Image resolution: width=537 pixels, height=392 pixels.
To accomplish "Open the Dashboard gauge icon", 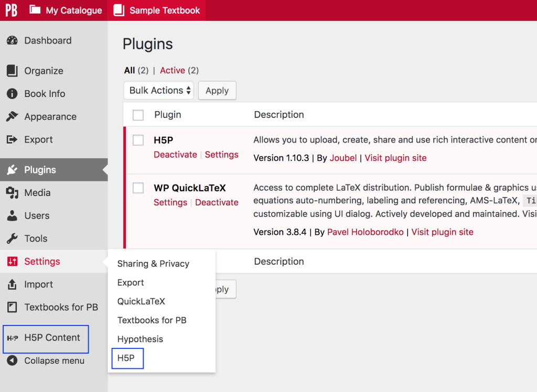I will pos(12,41).
